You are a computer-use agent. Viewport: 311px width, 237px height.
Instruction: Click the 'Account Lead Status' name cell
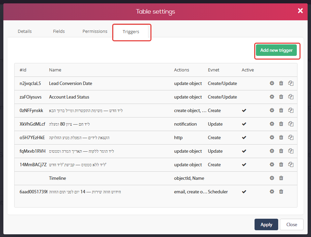[69, 97]
